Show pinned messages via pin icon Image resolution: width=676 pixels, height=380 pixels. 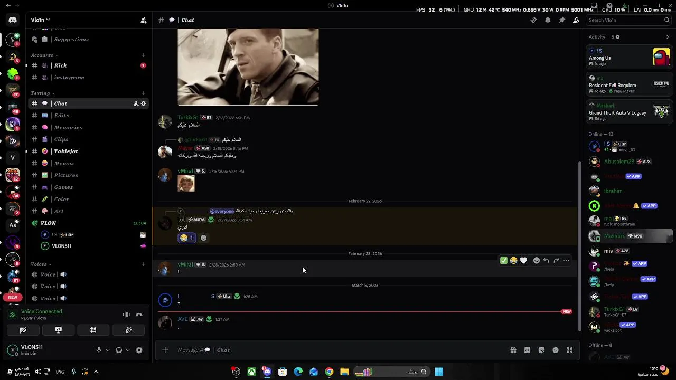pos(562,20)
